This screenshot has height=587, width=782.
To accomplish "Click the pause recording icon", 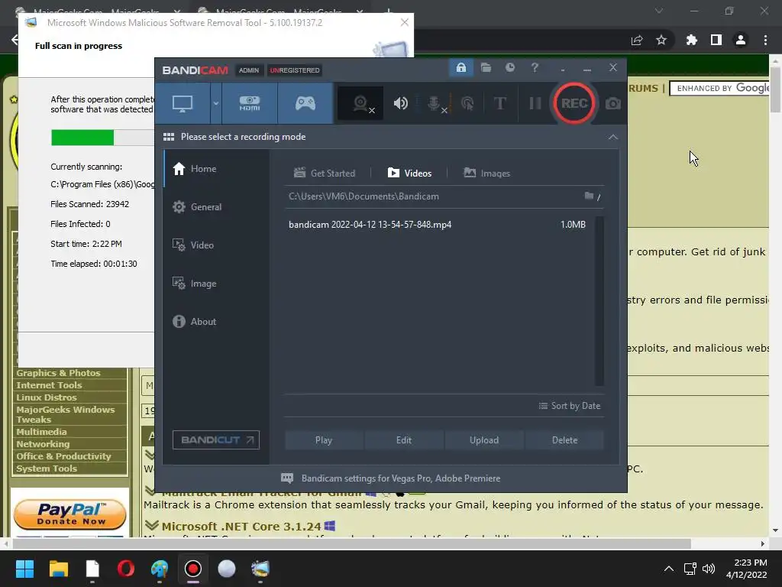I will 535,103.
